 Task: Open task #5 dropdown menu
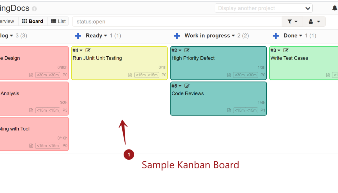180,86
